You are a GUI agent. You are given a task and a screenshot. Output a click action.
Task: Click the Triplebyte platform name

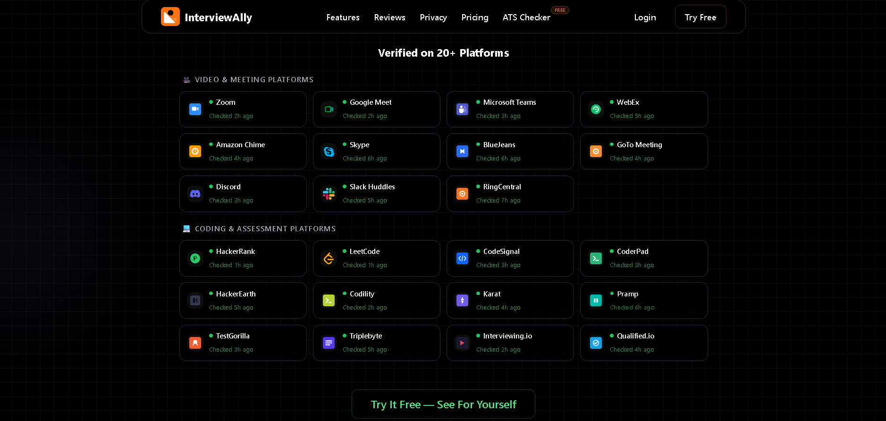pyautogui.click(x=366, y=336)
